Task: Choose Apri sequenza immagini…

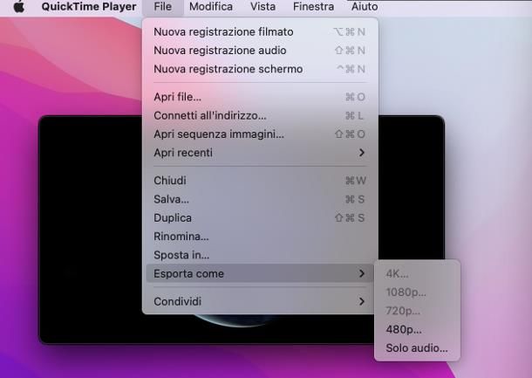Action: (260, 134)
